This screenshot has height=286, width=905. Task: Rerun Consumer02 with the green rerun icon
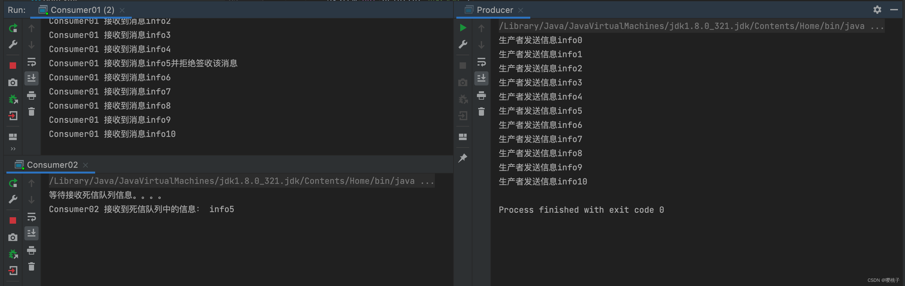[13, 183]
